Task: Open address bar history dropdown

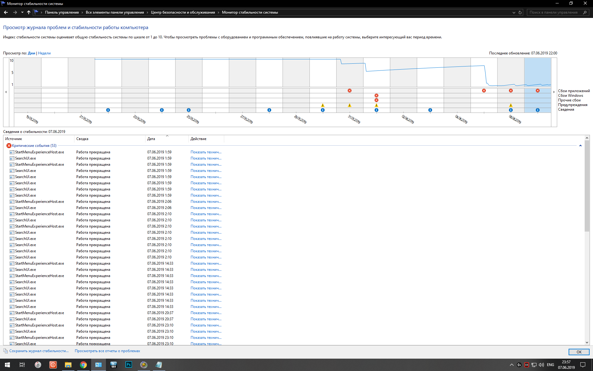Action: pos(514,13)
